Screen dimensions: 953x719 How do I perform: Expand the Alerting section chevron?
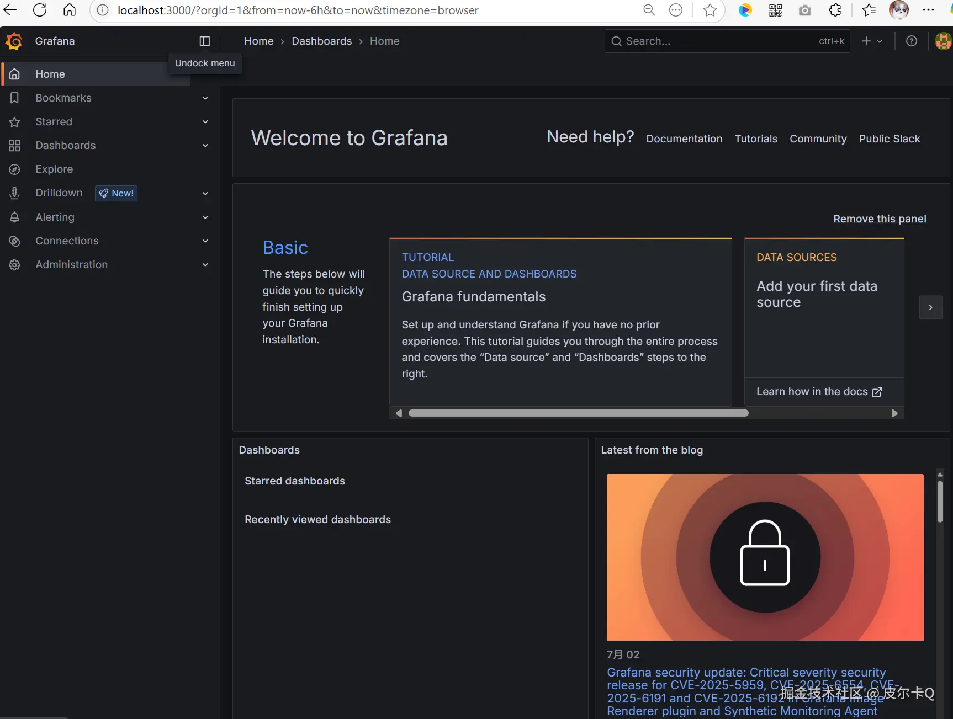tap(205, 217)
